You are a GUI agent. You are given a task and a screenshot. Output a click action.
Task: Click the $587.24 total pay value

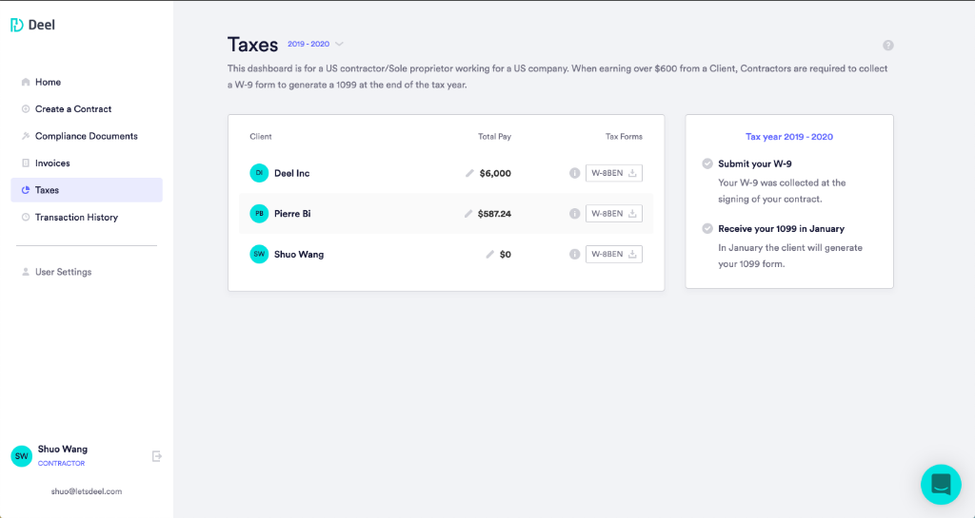494,214
